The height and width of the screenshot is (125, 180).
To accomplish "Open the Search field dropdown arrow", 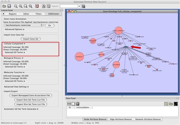I will pos(79,6).
